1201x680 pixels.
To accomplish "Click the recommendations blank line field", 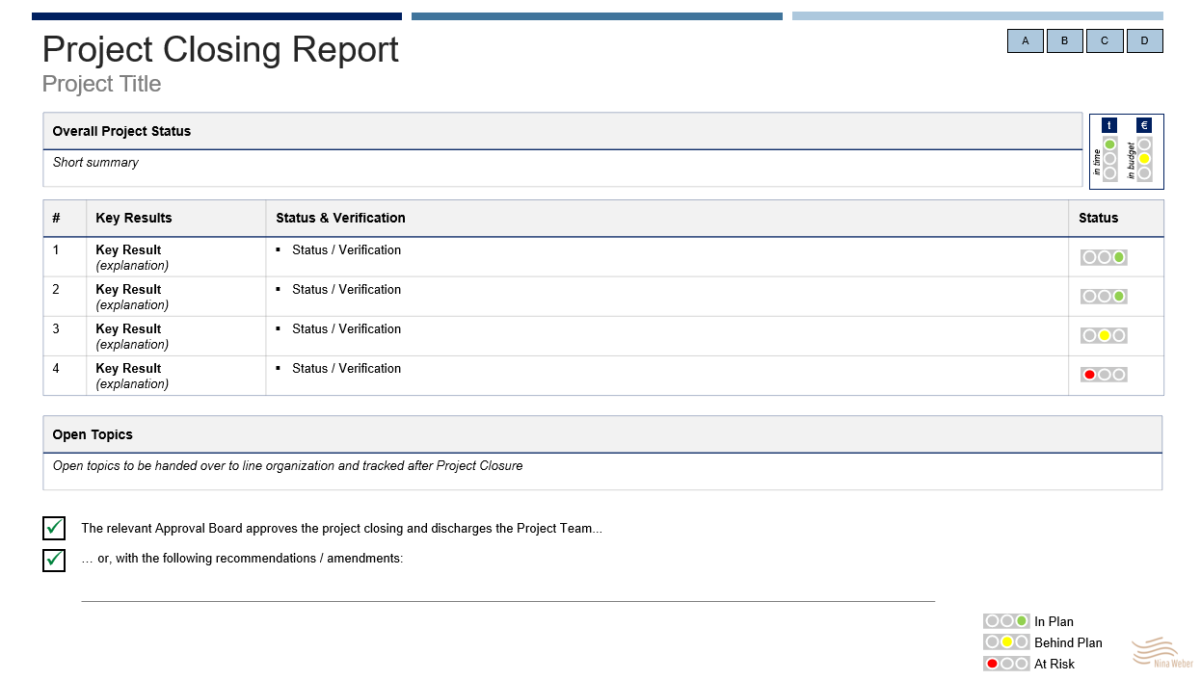I will pos(508,593).
